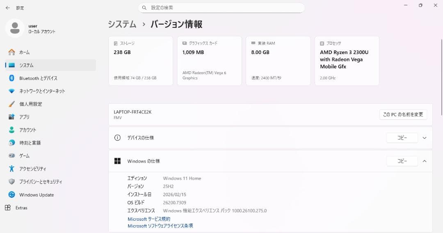Collapse the Windows の仕様 section chevron
This screenshot has width=443, height=233.
(425, 161)
